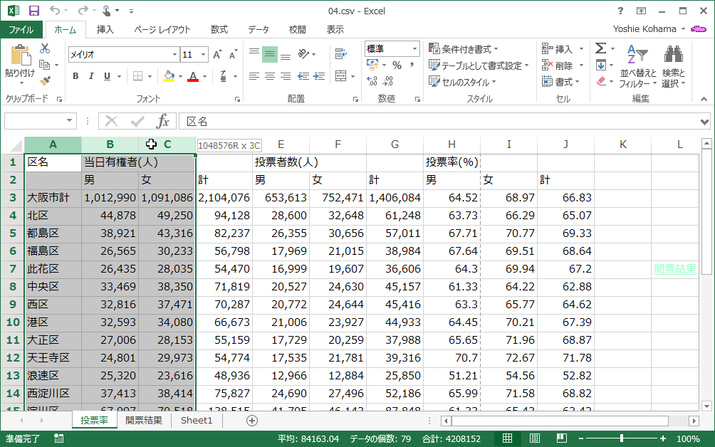Image resolution: width=715 pixels, height=447 pixels.
Task: Decrease font size with small A icon
Action: tap(233, 55)
